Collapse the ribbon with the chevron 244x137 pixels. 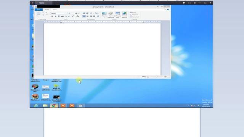click(x=165, y=10)
